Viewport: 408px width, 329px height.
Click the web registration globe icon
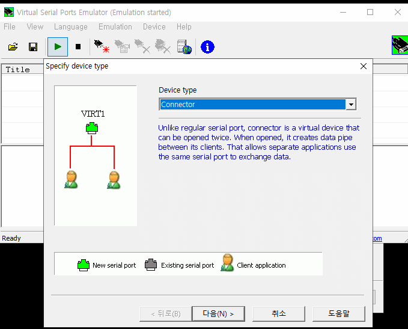[x=184, y=47]
